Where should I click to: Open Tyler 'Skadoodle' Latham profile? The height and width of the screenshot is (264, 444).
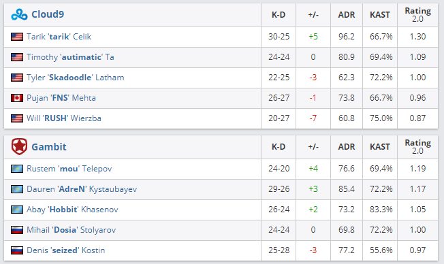[76, 78]
